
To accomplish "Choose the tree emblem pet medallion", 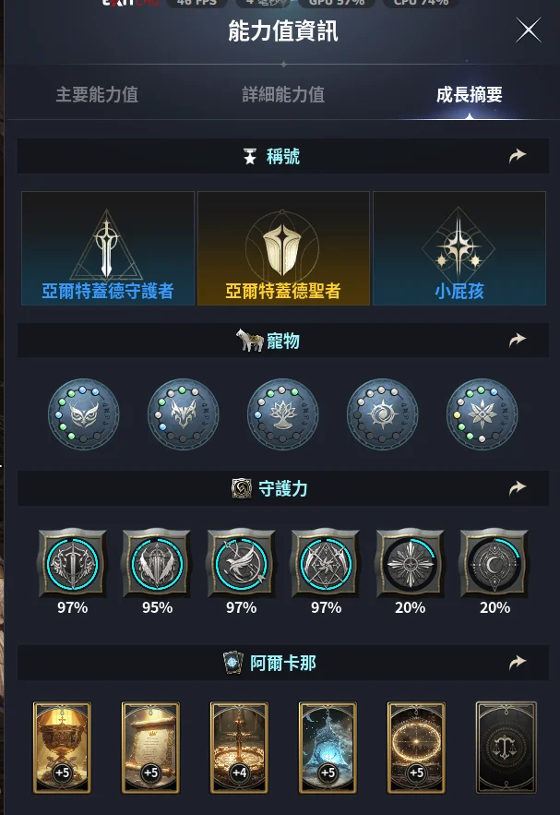I will tap(283, 413).
